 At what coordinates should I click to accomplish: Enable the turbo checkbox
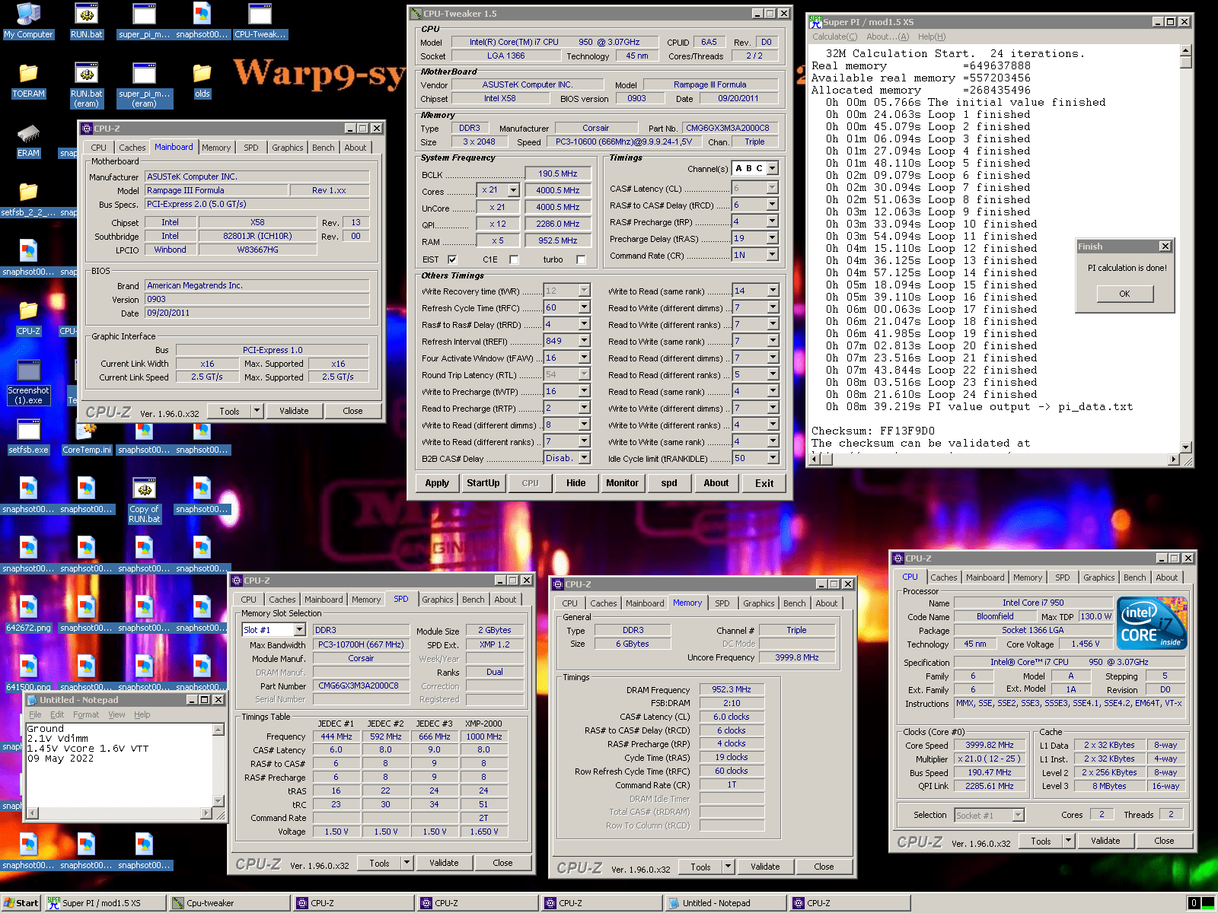click(x=581, y=259)
